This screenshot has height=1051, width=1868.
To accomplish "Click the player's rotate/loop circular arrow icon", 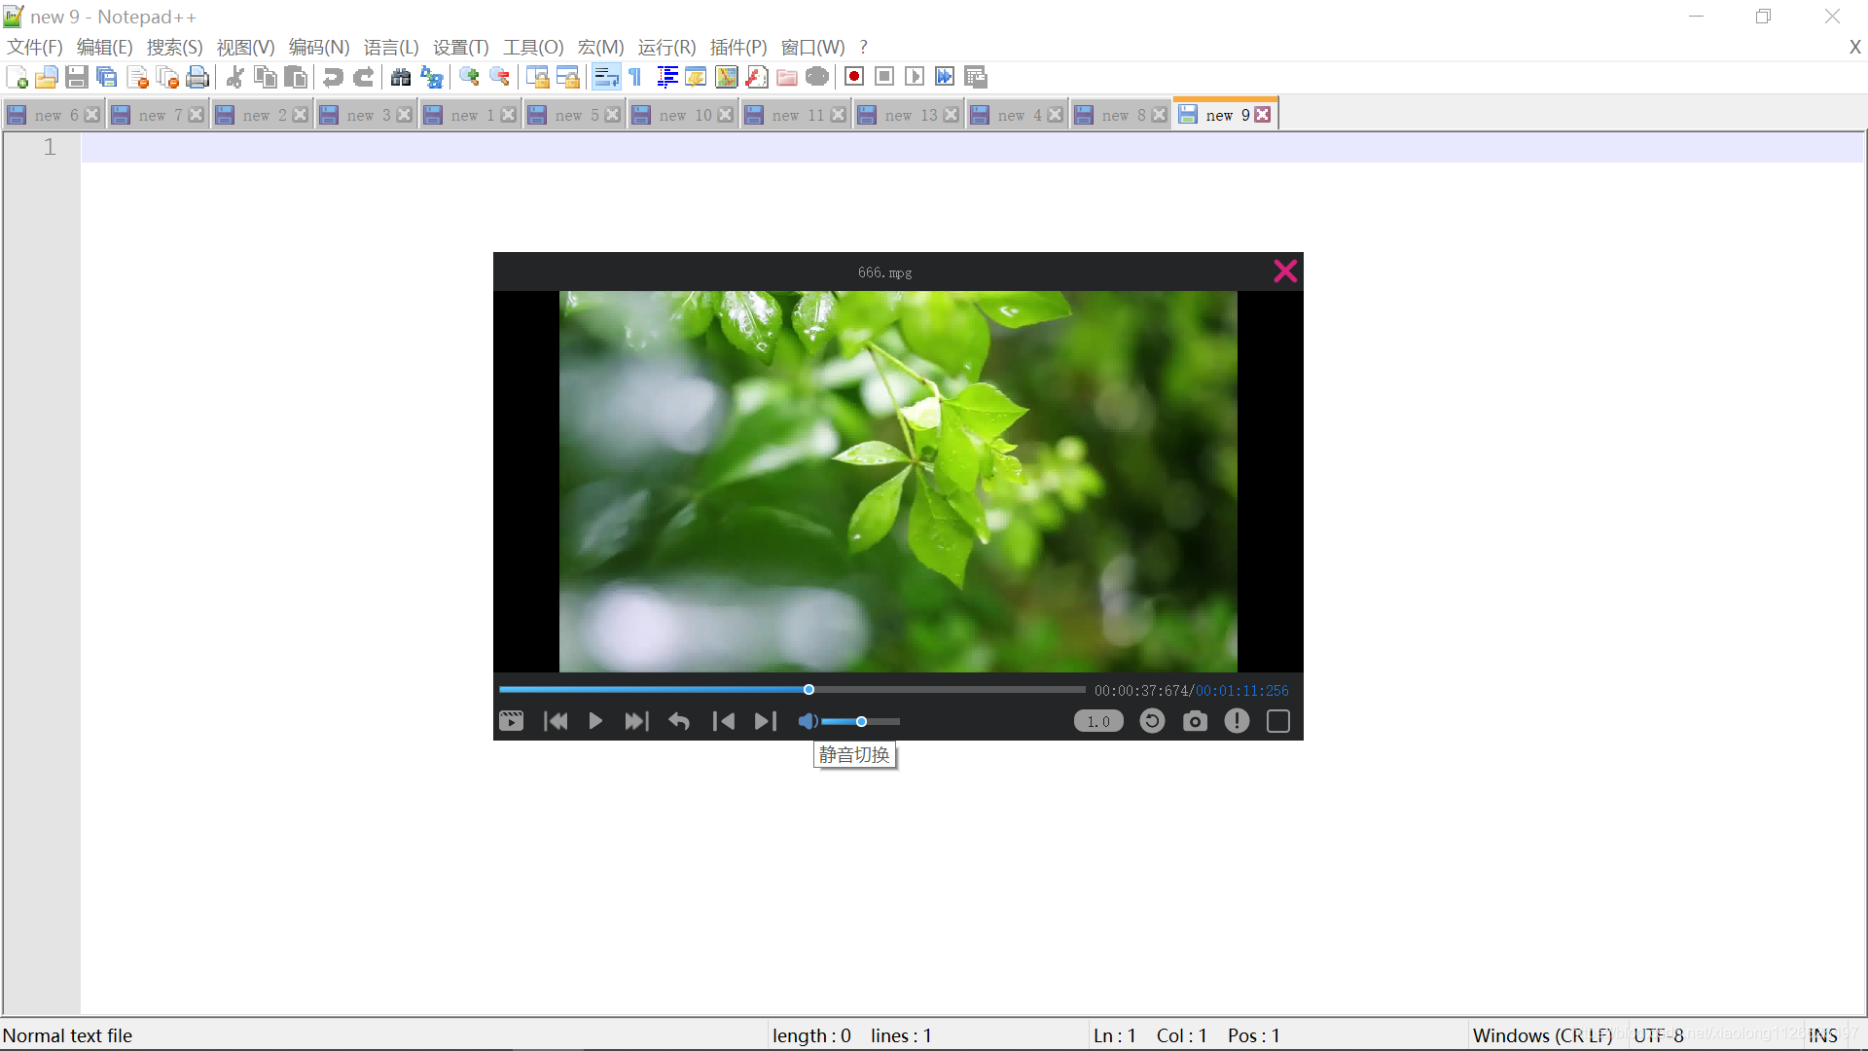I will click(x=1152, y=721).
